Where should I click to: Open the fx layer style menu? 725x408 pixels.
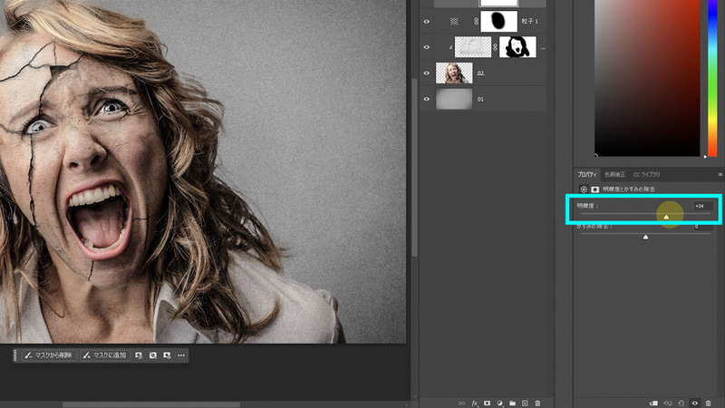[x=474, y=403]
